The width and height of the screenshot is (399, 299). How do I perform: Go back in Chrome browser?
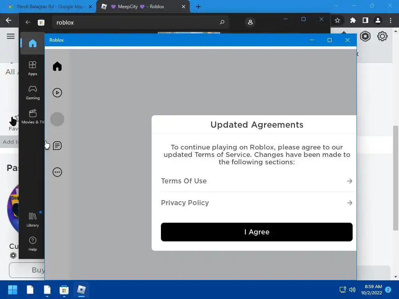tap(9, 20)
